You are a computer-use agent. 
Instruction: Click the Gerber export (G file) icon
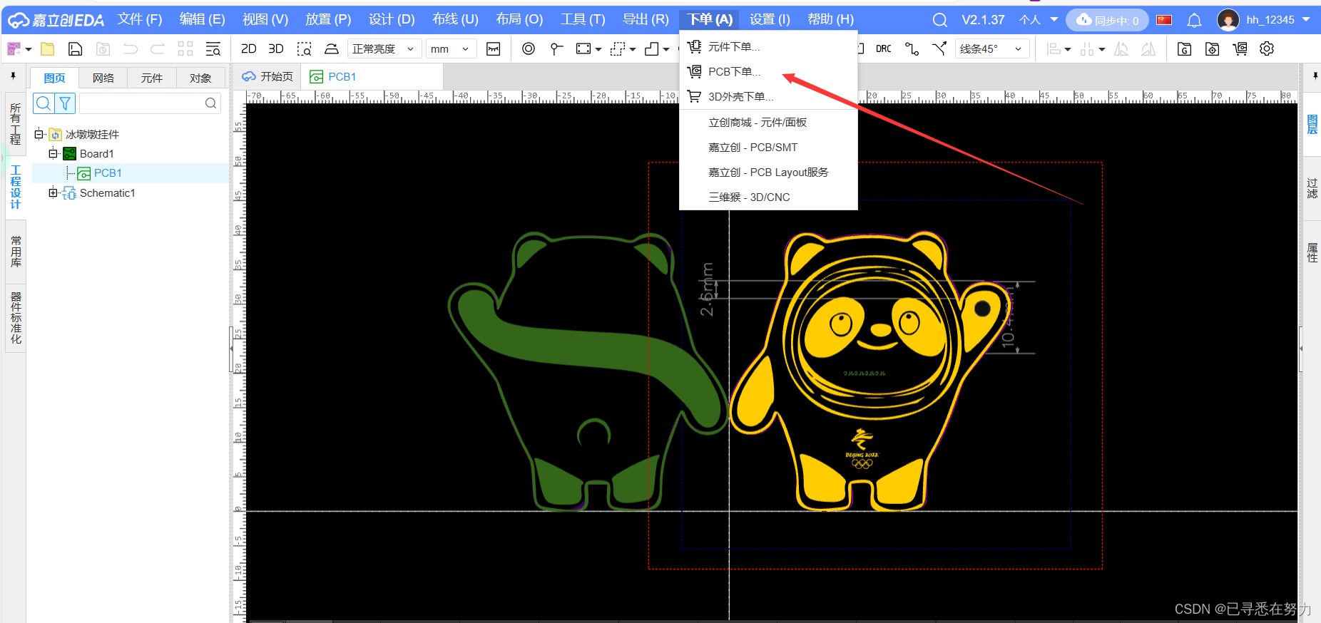[1185, 48]
